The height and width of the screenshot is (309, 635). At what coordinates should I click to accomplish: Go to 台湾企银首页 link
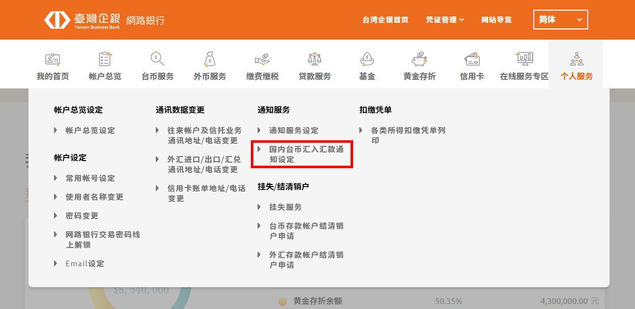[x=385, y=20]
